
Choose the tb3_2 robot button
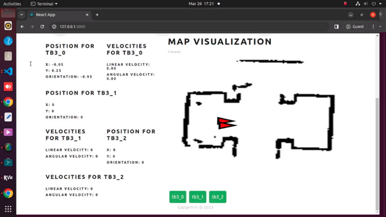point(218,197)
